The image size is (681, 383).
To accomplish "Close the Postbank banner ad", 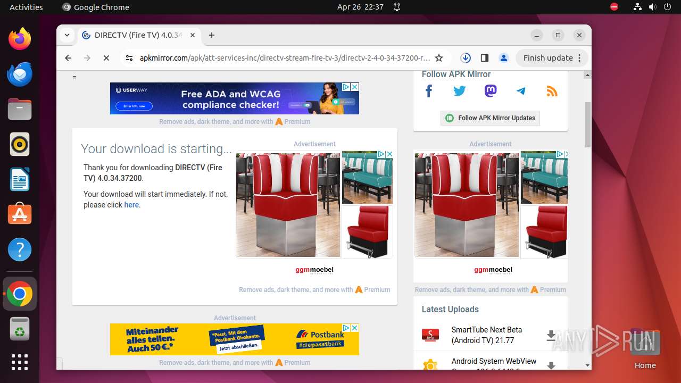I will point(354,328).
